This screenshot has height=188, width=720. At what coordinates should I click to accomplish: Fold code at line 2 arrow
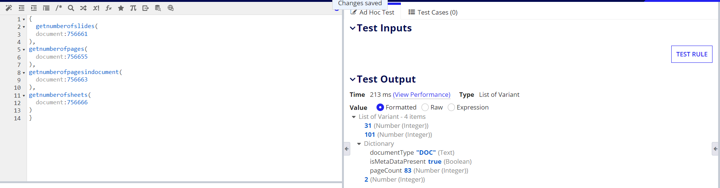point(24,27)
